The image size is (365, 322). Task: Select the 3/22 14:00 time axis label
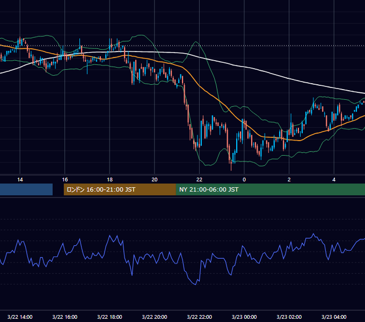(x=20, y=317)
